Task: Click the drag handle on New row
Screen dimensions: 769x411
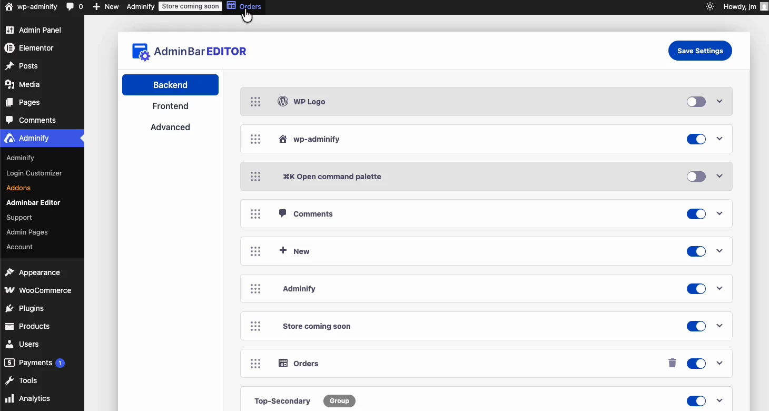Action: 256,251
